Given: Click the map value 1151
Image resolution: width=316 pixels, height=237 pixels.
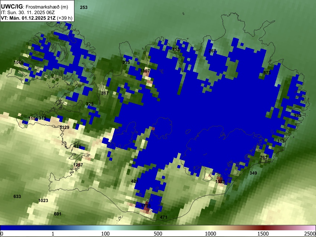Looking at the screenshot, I should point(33,118).
